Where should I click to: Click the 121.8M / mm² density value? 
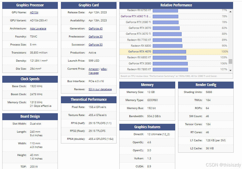(x=39, y=61)
